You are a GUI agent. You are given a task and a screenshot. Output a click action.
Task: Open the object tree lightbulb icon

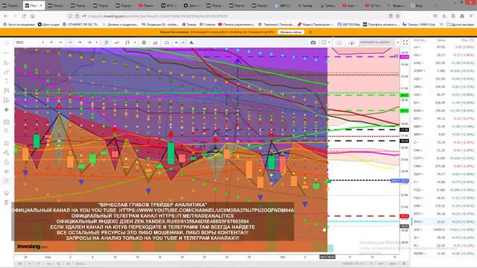point(7,193)
